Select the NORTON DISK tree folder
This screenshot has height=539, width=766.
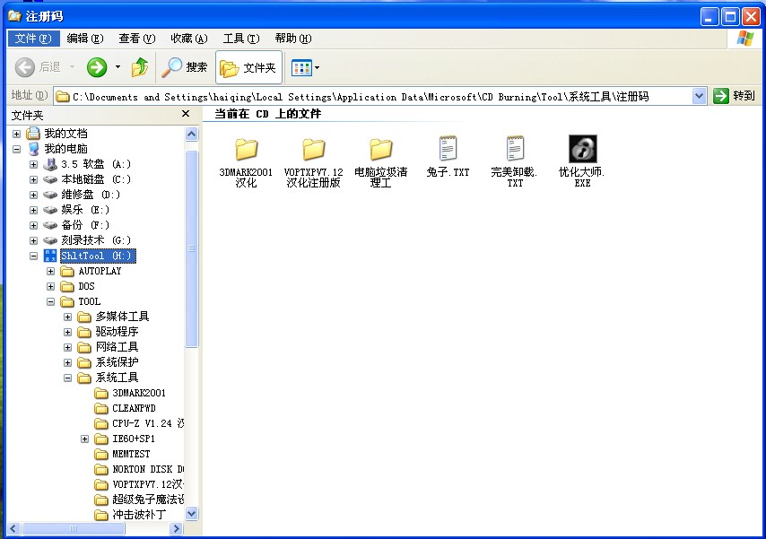point(148,469)
